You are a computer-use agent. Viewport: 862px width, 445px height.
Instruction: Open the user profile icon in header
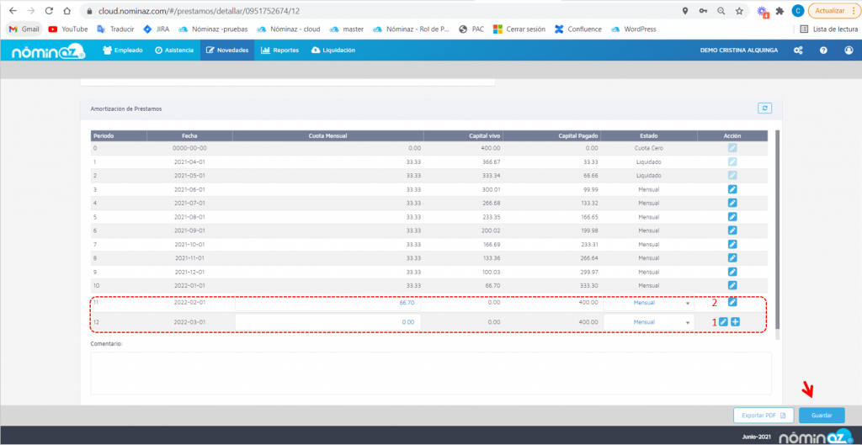point(849,50)
